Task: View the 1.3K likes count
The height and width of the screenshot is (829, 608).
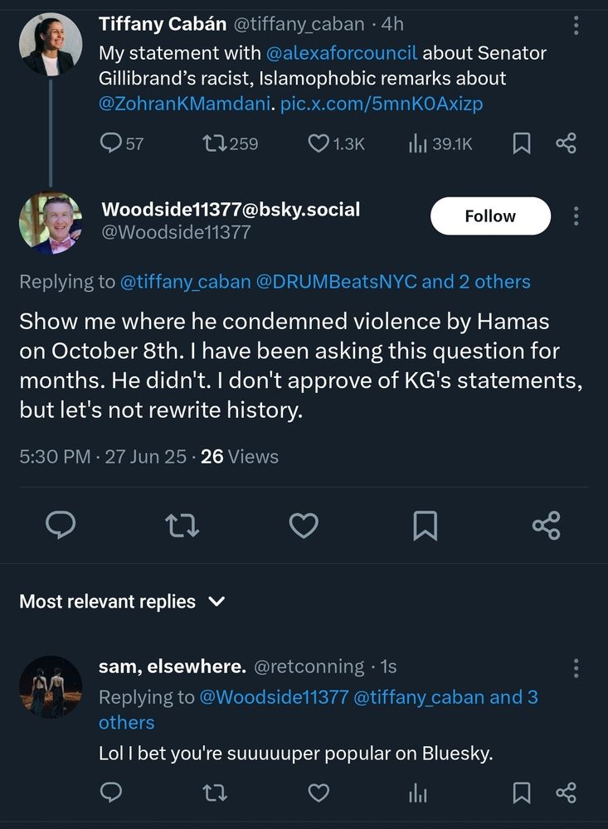Action: 334,143
